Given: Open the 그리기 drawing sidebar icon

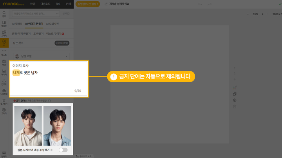Looking at the screenshot, I should (x=4, y=111).
